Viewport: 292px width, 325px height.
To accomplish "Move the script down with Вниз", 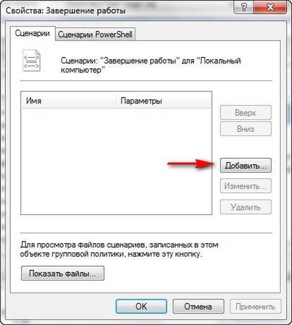I will [x=245, y=129].
